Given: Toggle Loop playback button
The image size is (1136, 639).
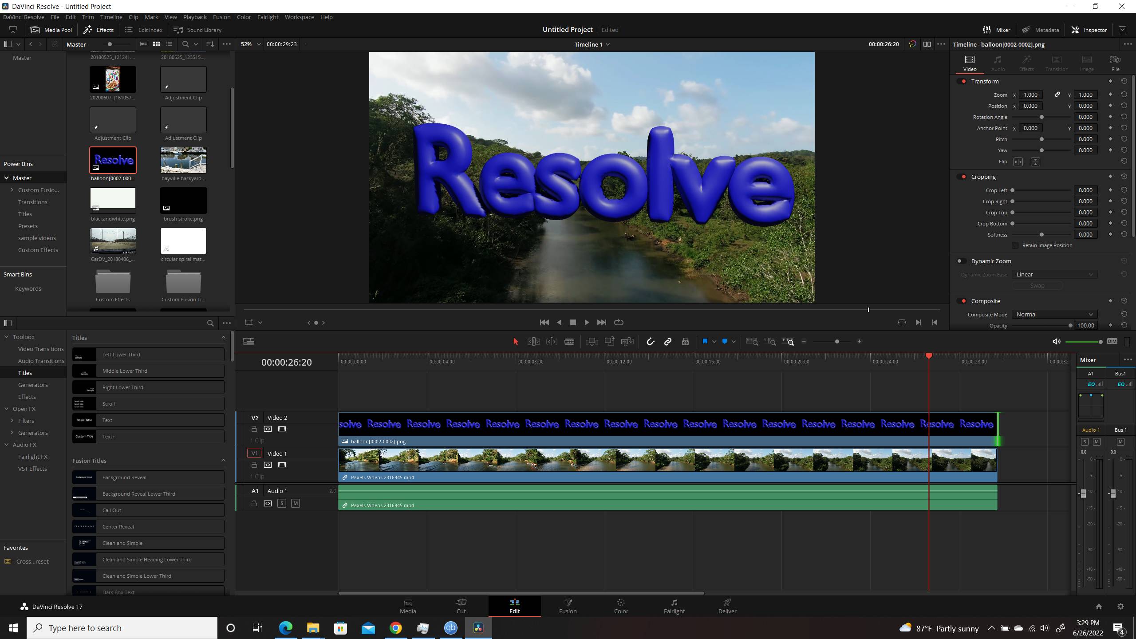Looking at the screenshot, I should (x=619, y=322).
